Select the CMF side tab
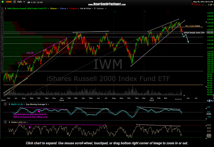The image size is (214, 147). pos(2,71)
